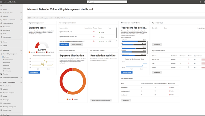Open Inventories in the sidebar
205x116 pixels.
pyautogui.click(x=6, y=65)
